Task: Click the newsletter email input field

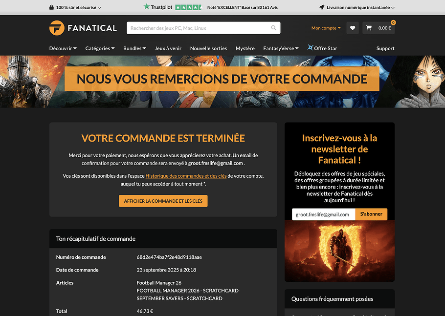Action: (x=324, y=214)
